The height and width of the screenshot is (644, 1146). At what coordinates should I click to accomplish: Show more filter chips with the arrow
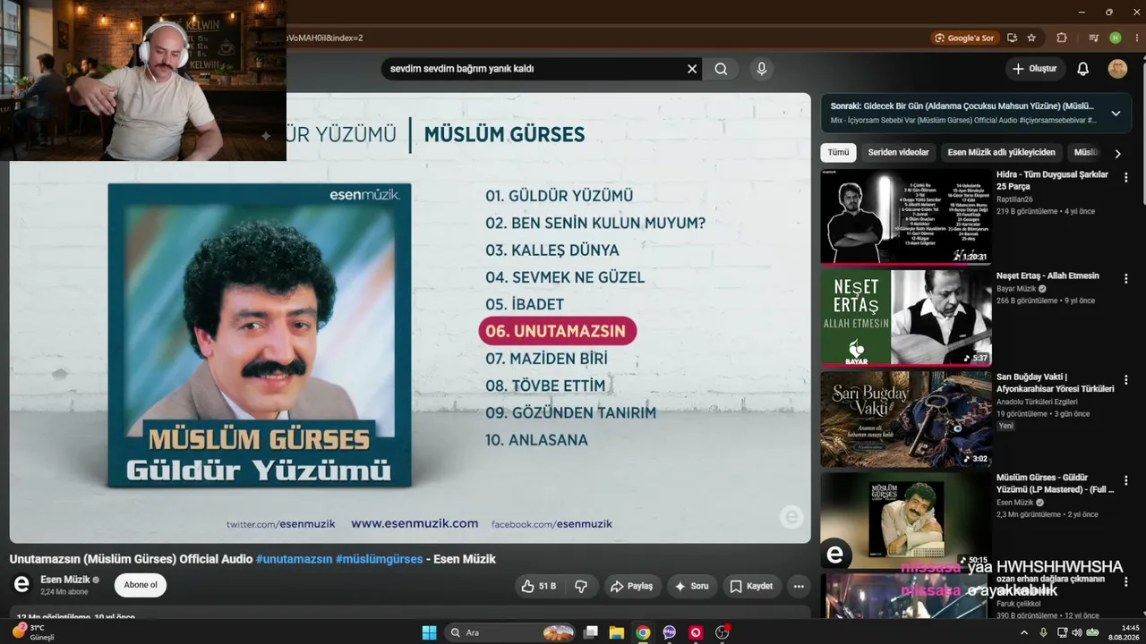1117,153
